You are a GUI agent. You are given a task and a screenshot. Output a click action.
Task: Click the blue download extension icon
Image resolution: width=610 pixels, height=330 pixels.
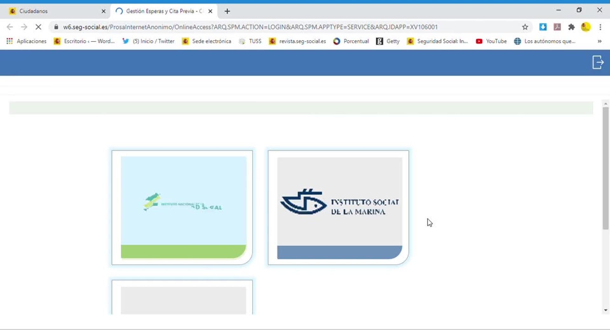click(543, 27)
